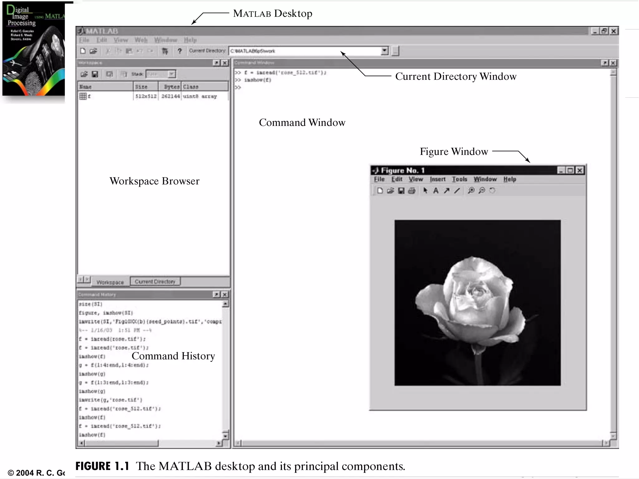
Task: Click the question mark Help icon
Action: 179,51
